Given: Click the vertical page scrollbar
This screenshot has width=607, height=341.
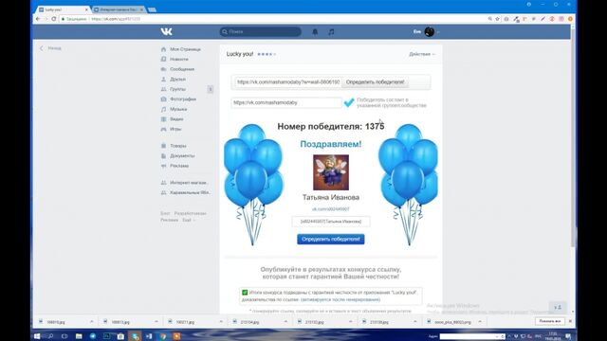Looking at the screenshot, I should point(573,143).
